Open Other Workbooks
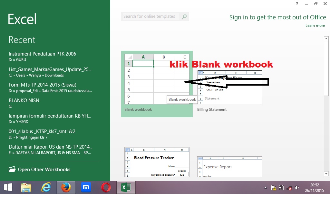330x219 pixels. (39, 169)
